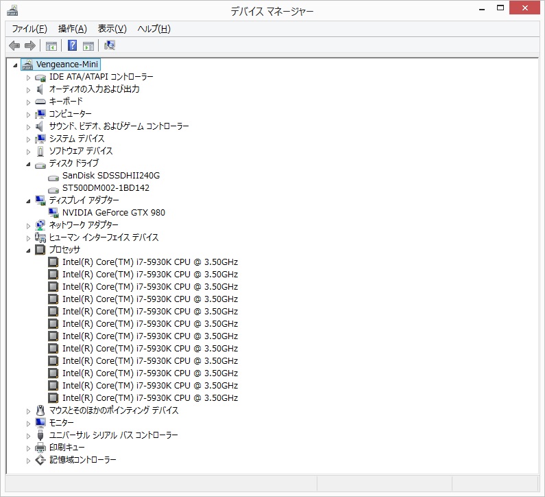Click the 記憶域コントローラー icon
The image size is (545, 497).
(x=40, y=460)
